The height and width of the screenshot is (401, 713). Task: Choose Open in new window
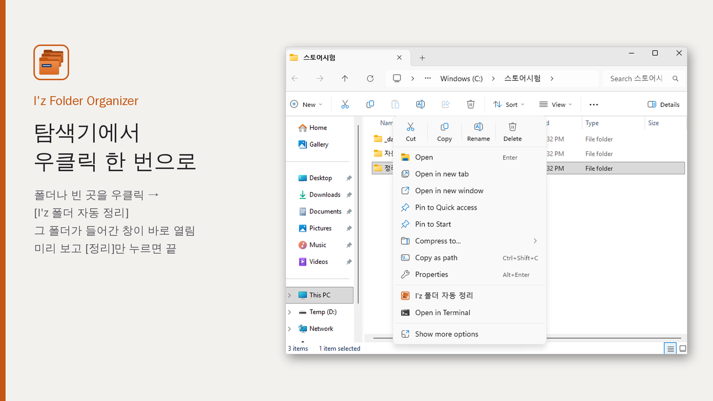click(x=469, y=191)
